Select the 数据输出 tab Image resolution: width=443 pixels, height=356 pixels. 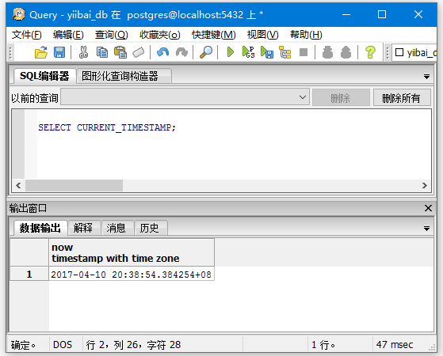click(40, 228)
